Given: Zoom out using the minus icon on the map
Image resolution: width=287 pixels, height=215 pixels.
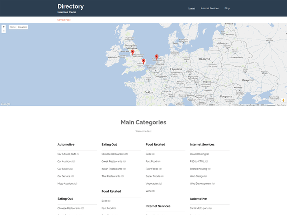Looking at the screenshot, I should click(3, 31).
